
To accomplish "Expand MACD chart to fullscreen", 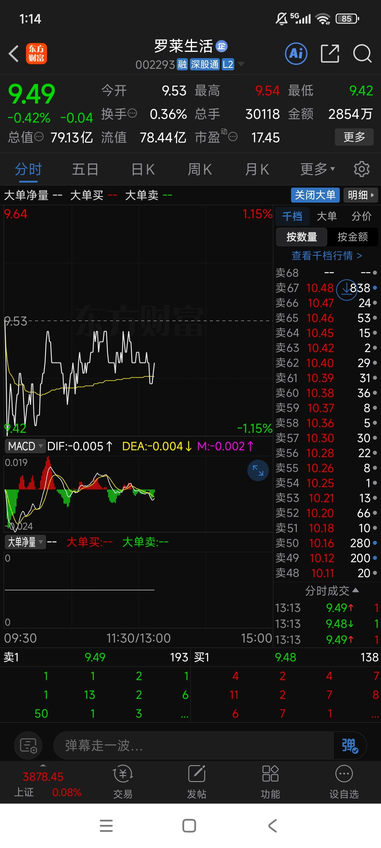I will (258, 470).
